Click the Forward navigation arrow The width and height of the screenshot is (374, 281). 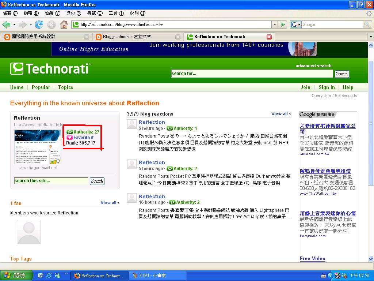[x=22, y=25]
